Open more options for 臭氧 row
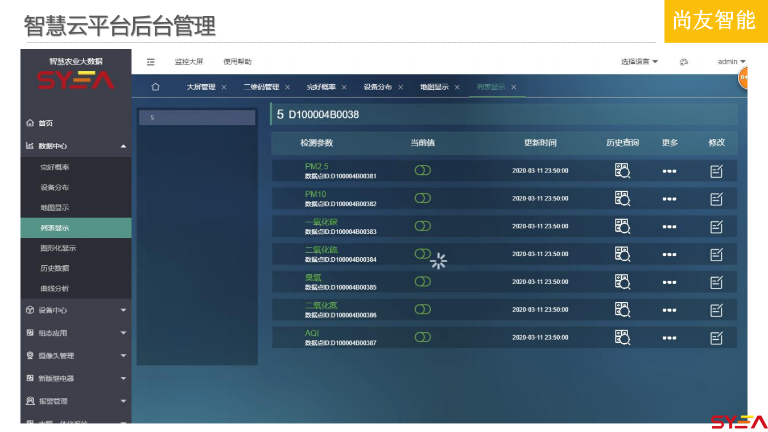 point(670,282)
